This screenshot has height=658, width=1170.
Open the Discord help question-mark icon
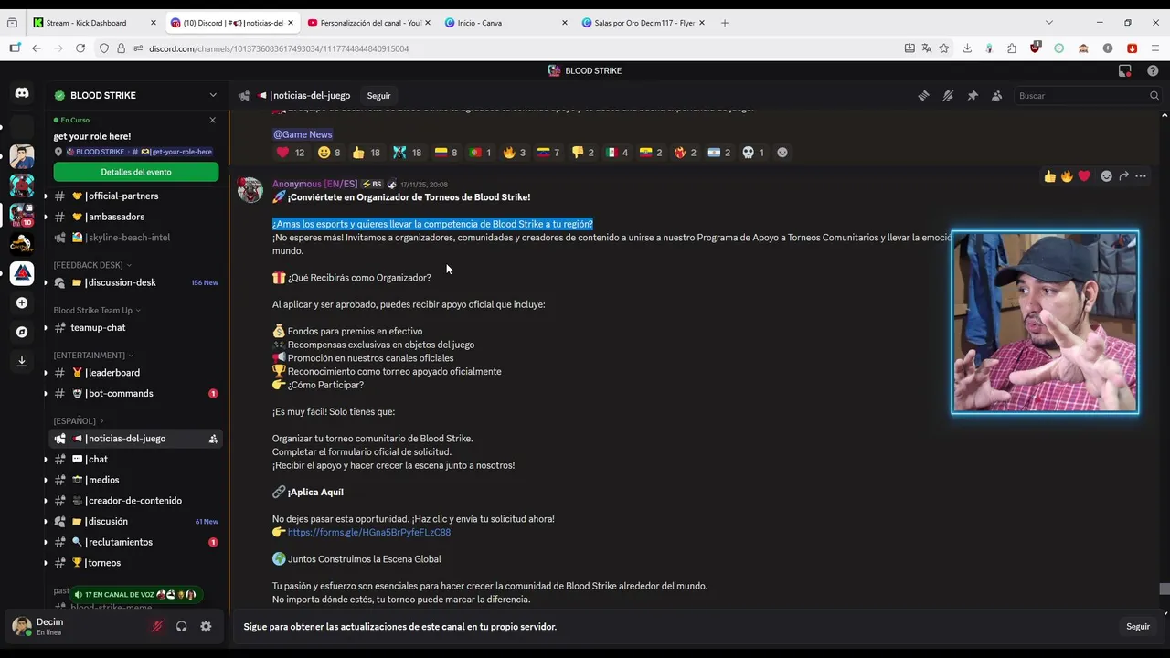[1153, 70]
